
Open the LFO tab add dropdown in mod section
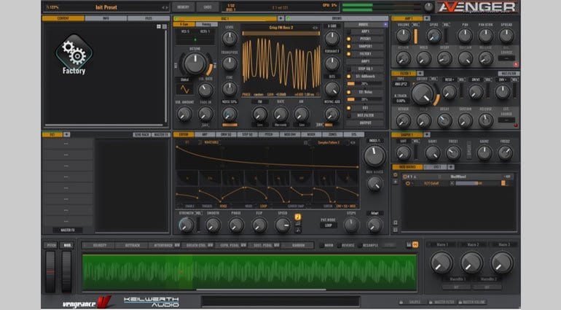point(451,167)
